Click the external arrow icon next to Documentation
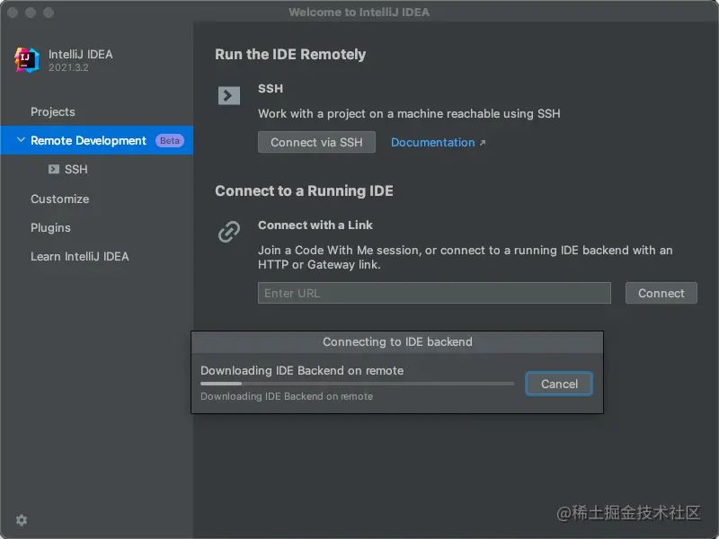This screenshot has height=539, width=719. [x=483, y=143]
